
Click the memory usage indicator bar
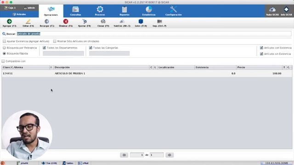click(x=277, y=163)
